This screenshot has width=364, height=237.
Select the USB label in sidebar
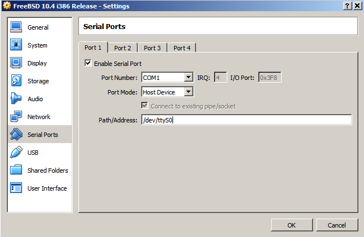tap(33, 153)
